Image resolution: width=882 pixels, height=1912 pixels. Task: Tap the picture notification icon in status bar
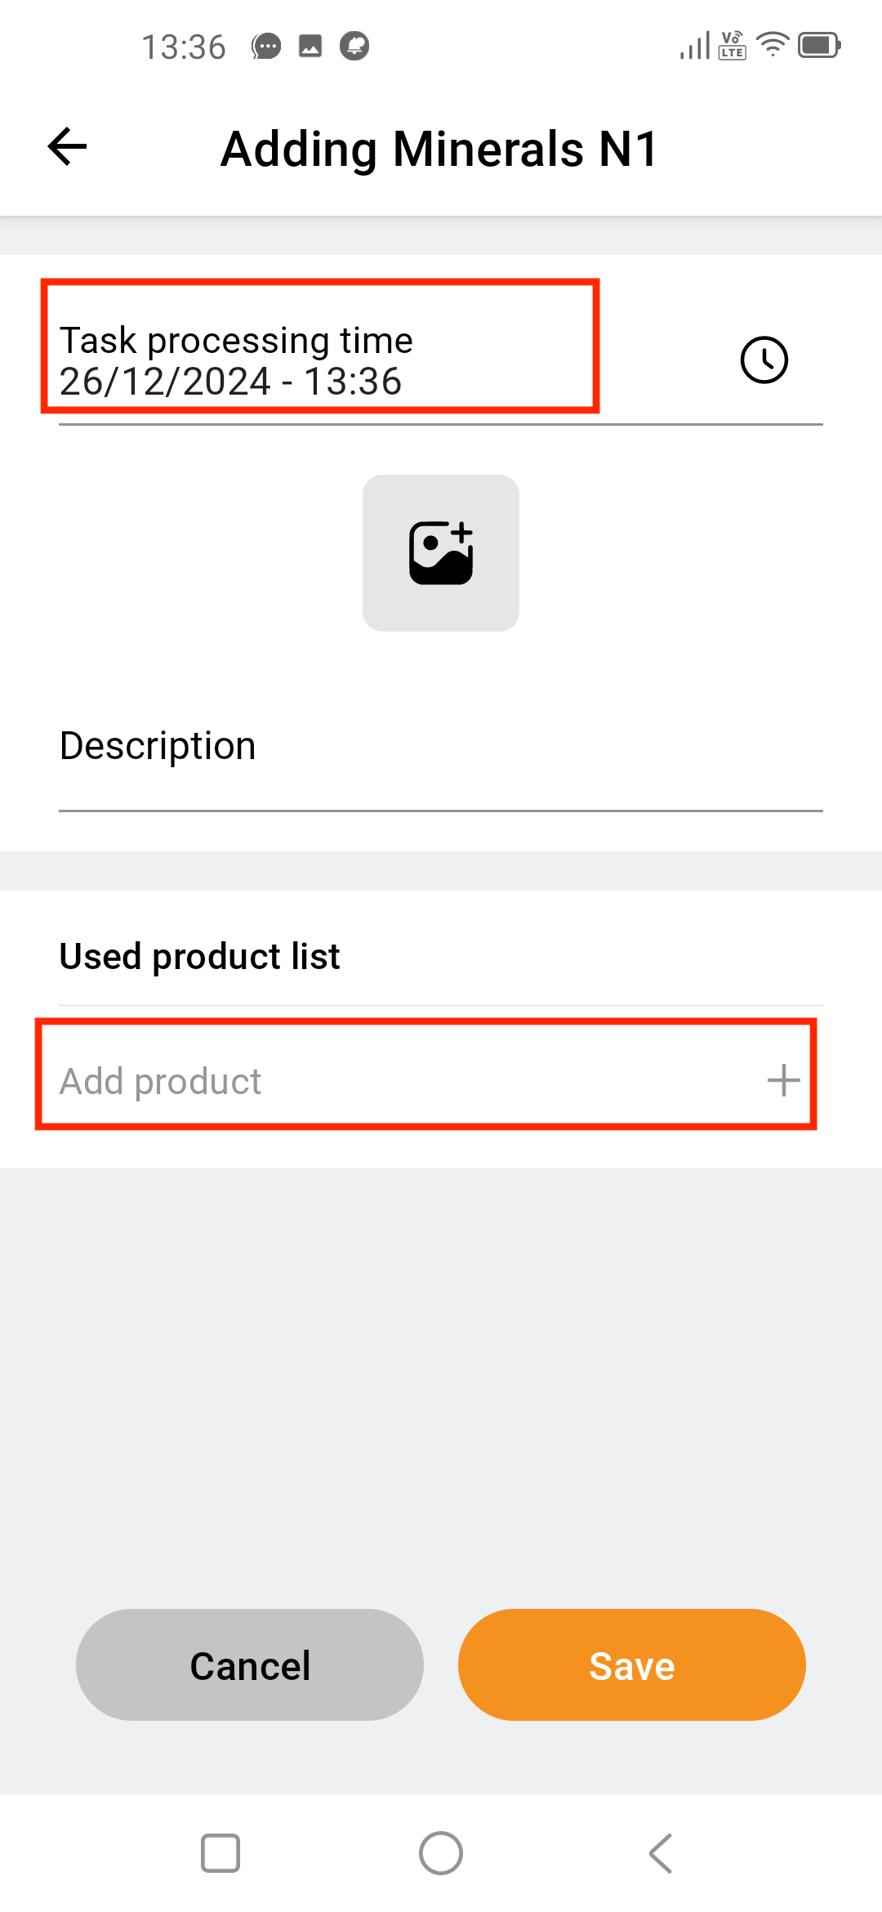[310, 47]
